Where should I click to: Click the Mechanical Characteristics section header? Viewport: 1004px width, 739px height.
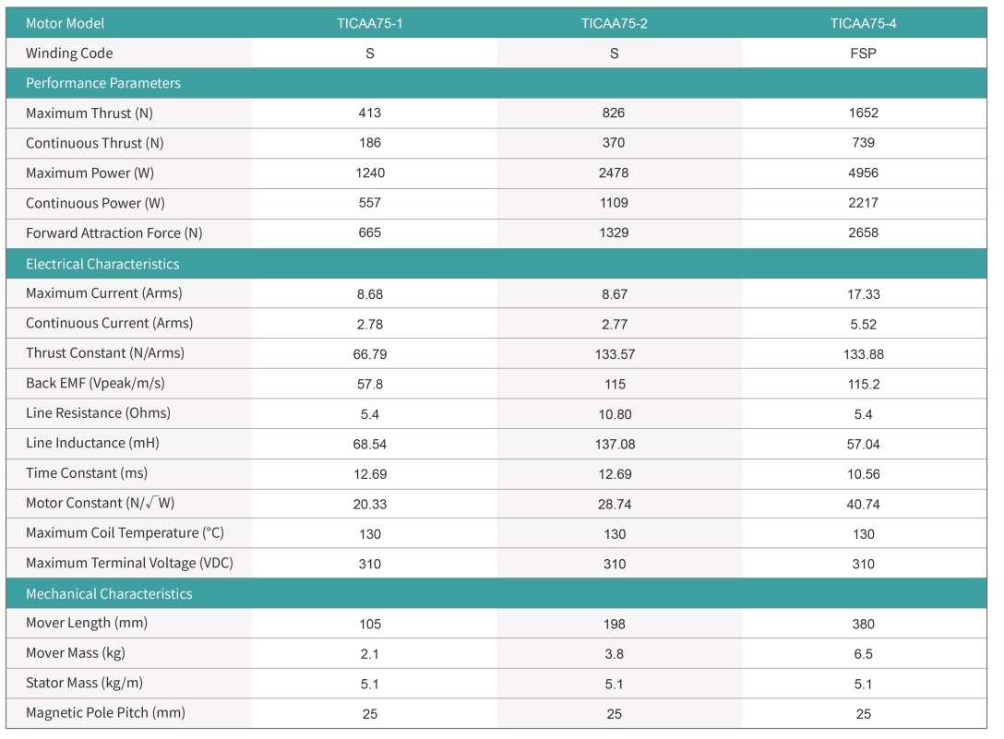coord(109,593)
